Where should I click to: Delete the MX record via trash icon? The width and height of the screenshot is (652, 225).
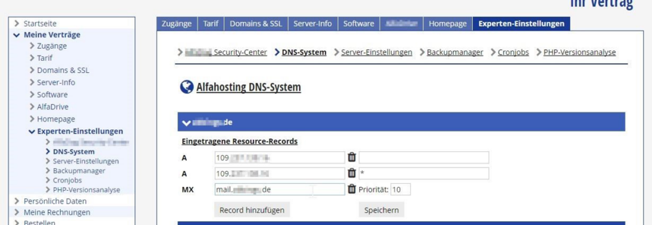(x=352, y=189)
